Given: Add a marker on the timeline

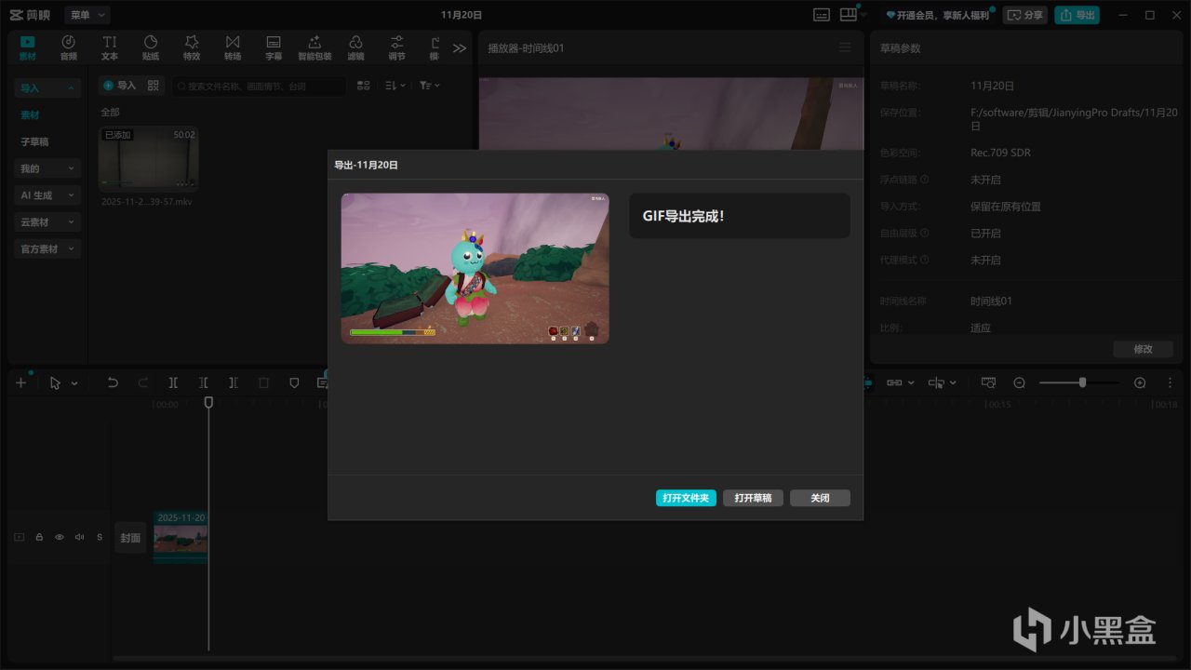Looking at the screenshot, I should pyautogui.click(x=294, y=382).
